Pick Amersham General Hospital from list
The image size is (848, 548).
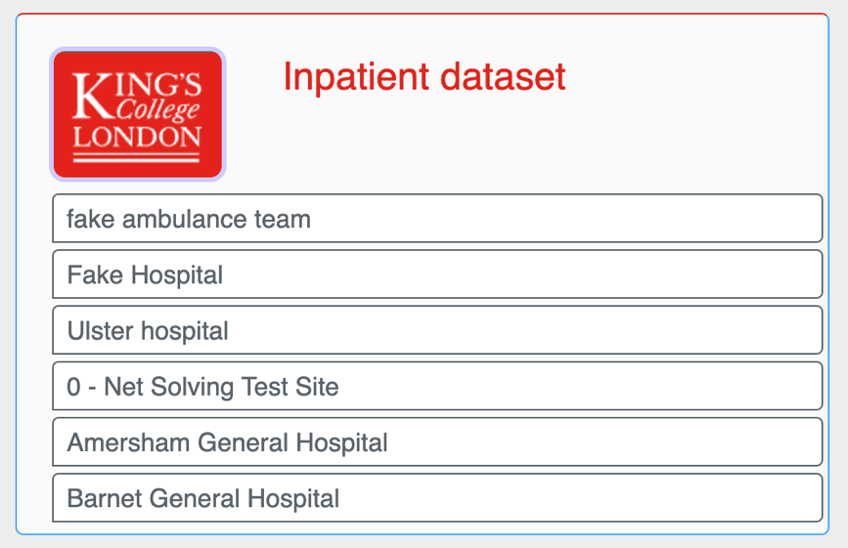pyautogui.click(x=437, y=443)
